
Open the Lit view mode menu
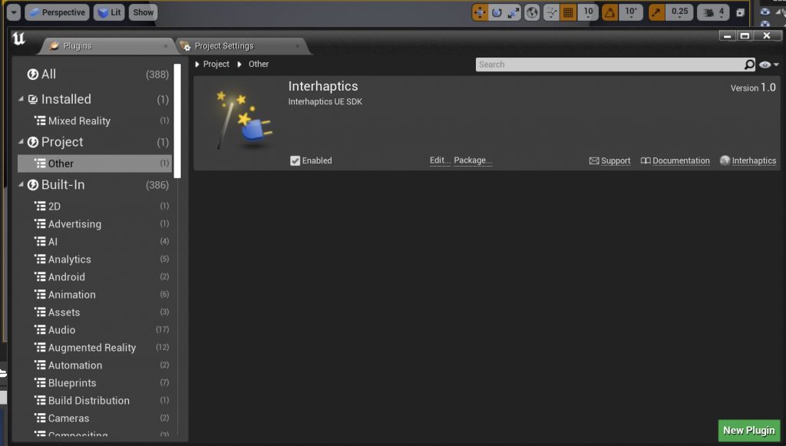109,12
